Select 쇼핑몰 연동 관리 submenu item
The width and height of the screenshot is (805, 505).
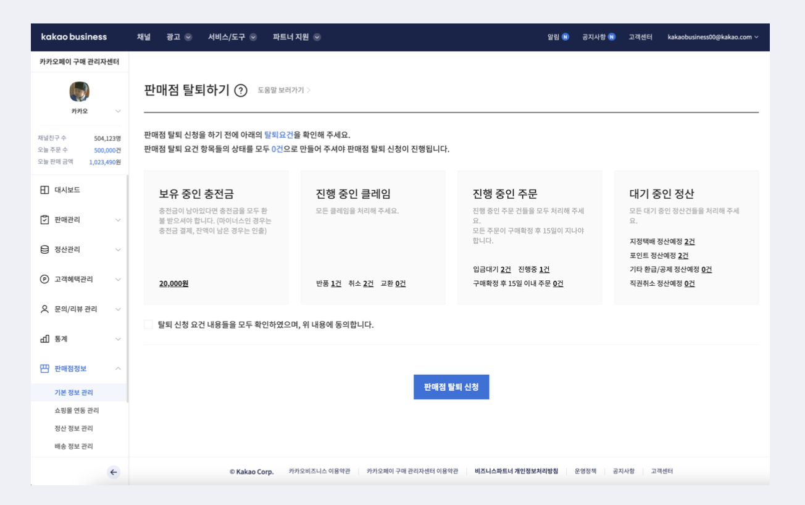coord(77,411)
